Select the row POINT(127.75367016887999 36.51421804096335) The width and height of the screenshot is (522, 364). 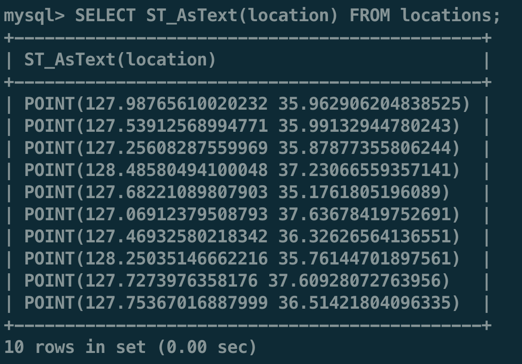coord(242,303)
